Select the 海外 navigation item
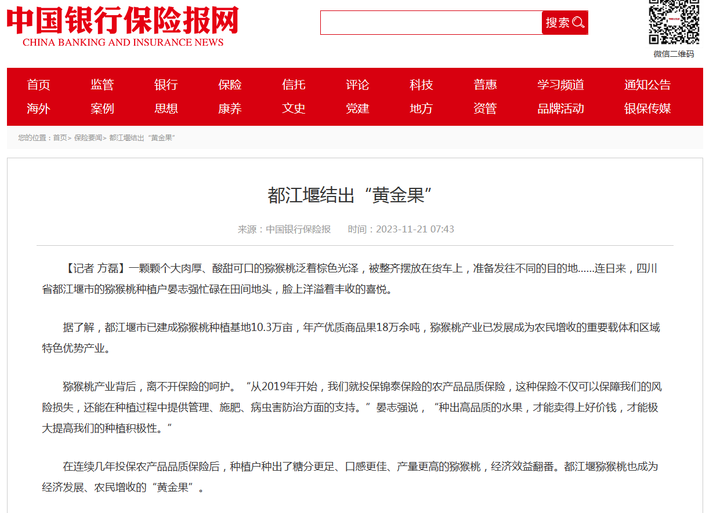Image resolution: width=713 pixels, height=513 pixels. [38, 108]
